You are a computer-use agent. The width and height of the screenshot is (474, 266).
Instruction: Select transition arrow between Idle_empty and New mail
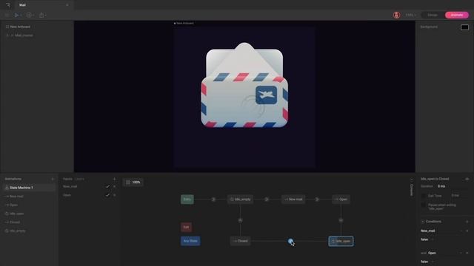pyautogui.click(x=267, y=199)
